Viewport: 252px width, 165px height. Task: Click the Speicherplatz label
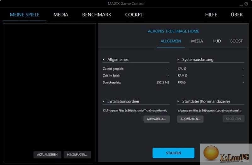(x=112, y=82)
